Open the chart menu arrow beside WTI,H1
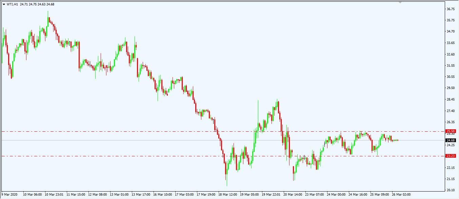459x199 pixels. point(4,4)
